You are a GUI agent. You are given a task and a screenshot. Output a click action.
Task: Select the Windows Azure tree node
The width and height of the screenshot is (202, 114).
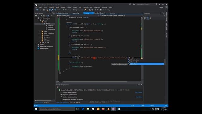[x=44, y=48]
